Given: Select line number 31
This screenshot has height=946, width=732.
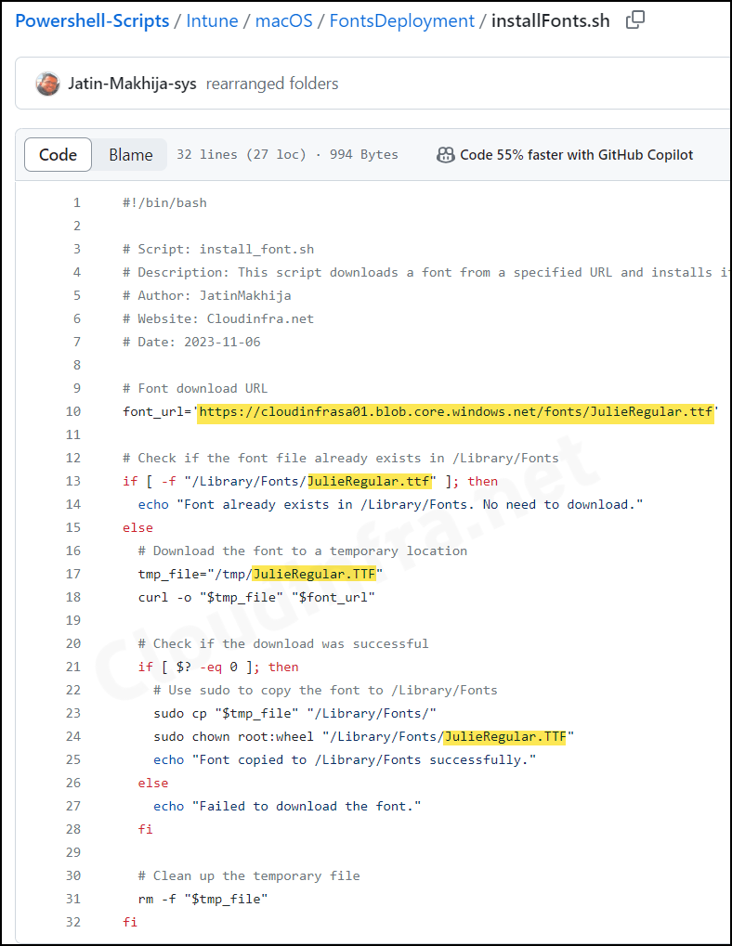Looking at the screenshot, I should [73, 899].
